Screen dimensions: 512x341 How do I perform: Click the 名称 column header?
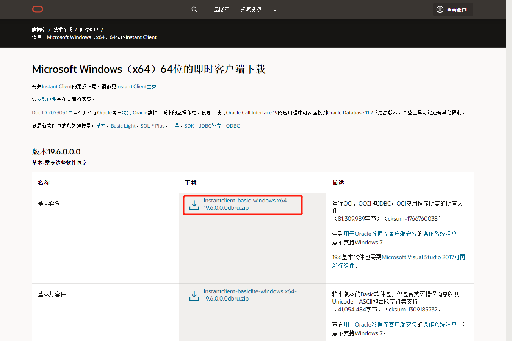pyautogui.click(x=44, y=182)
